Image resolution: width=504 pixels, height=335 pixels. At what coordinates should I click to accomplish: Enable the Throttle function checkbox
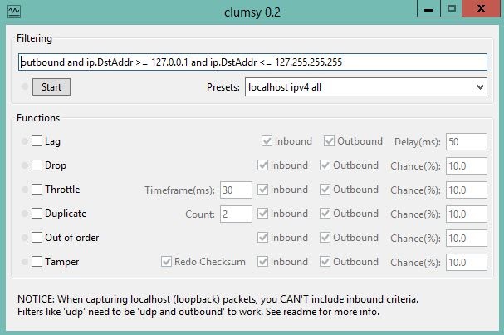pos(37,190)
